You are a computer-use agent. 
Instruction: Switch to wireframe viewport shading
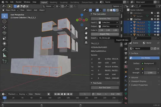[x=108, y=10]
